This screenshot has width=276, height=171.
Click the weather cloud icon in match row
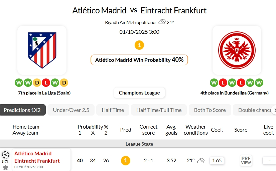click(200, 161)
